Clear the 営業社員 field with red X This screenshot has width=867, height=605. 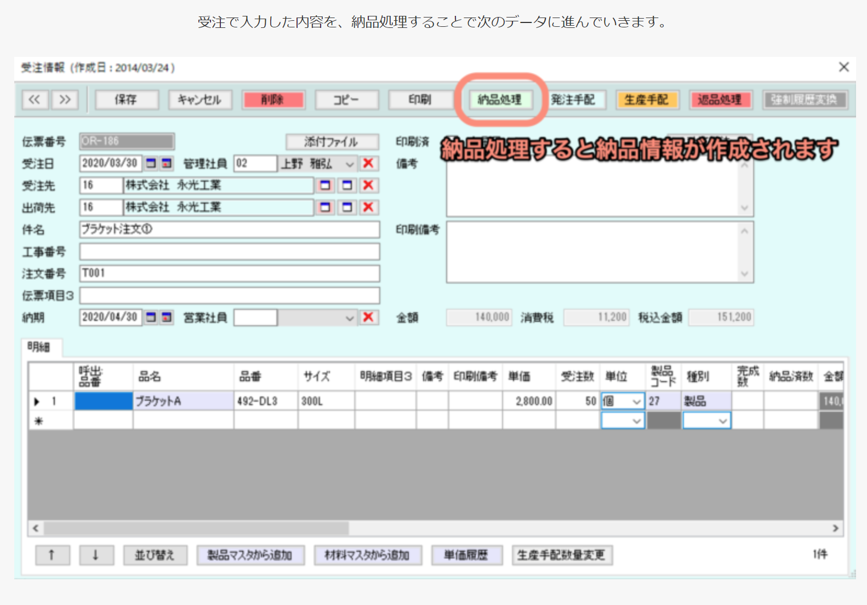click(368, 317)
